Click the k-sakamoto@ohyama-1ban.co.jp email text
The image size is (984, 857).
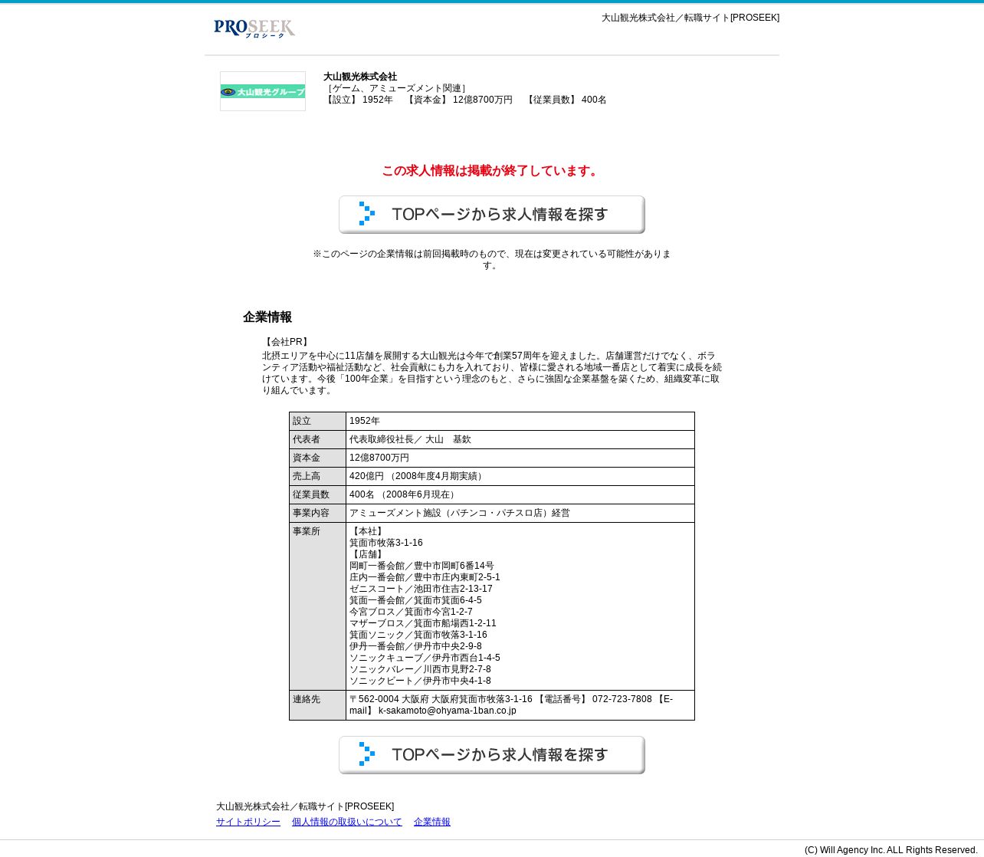[x=448, y=711]
